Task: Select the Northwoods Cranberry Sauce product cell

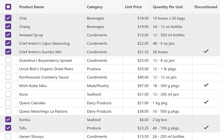Action: 44,77
